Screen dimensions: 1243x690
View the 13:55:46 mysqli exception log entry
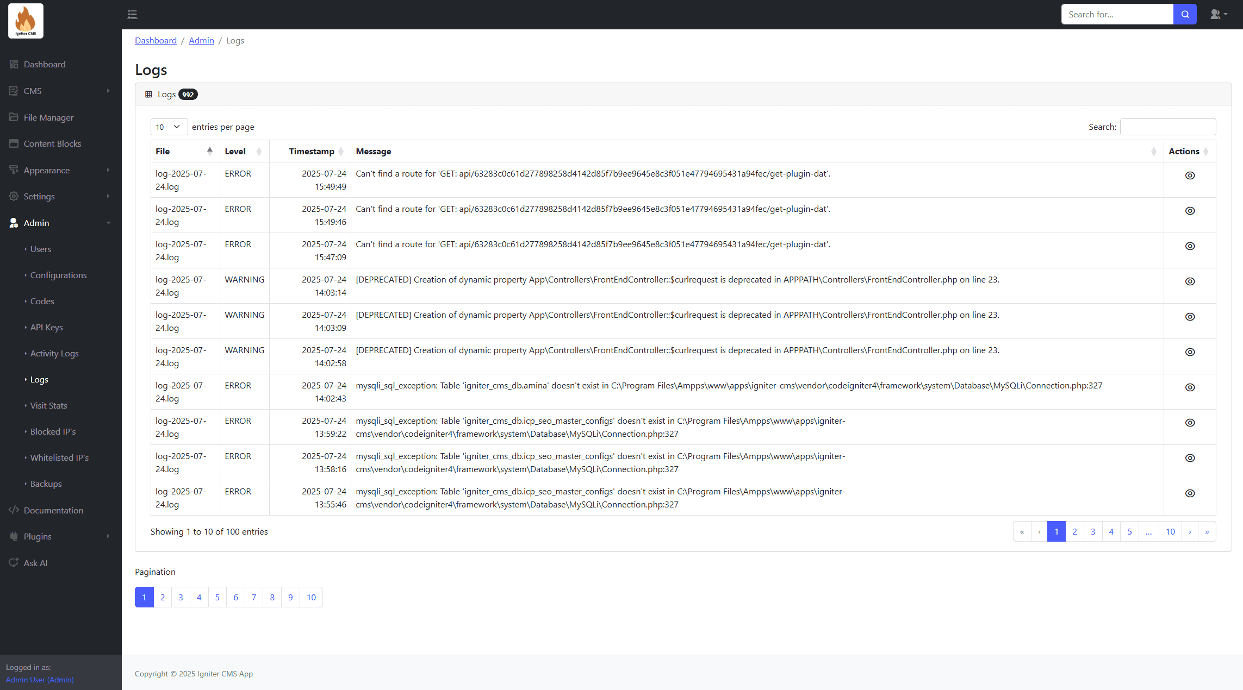1190,493
